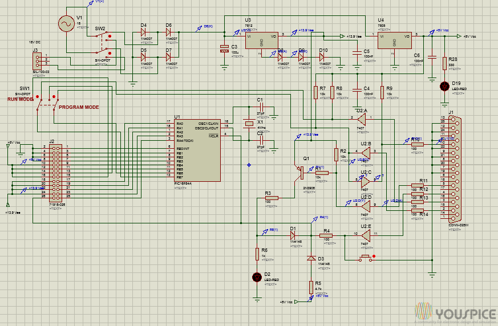Viewport: 498px width, 326px height.
Task: Select capacitor C6 on the 5V rail
Action: tap(432, 57)
